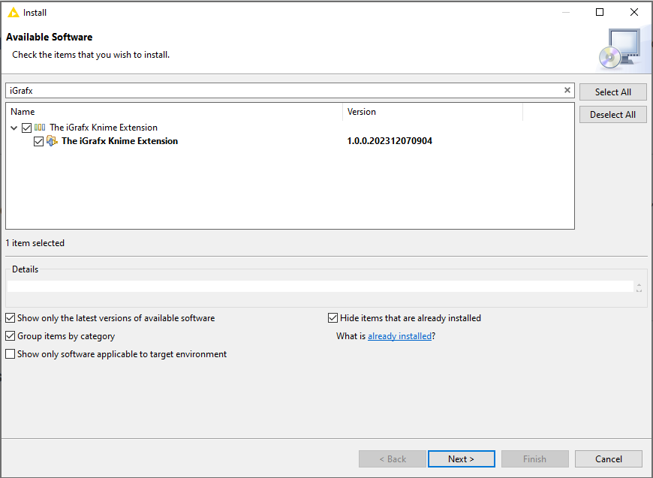Untick the iGrafx Knime Extension 1.0.0 checkbox
Viewport: 653px width, 478px height.
[x=38, y=141]
